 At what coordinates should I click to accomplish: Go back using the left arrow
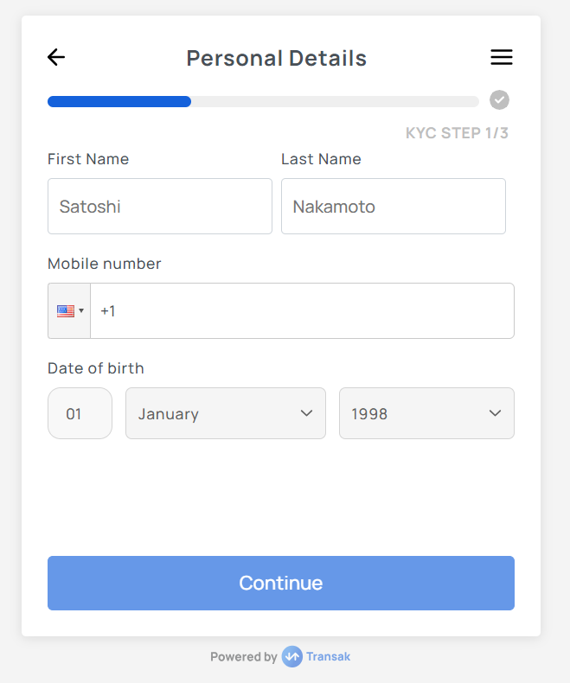pyautogui.click(x=56, y=58)
